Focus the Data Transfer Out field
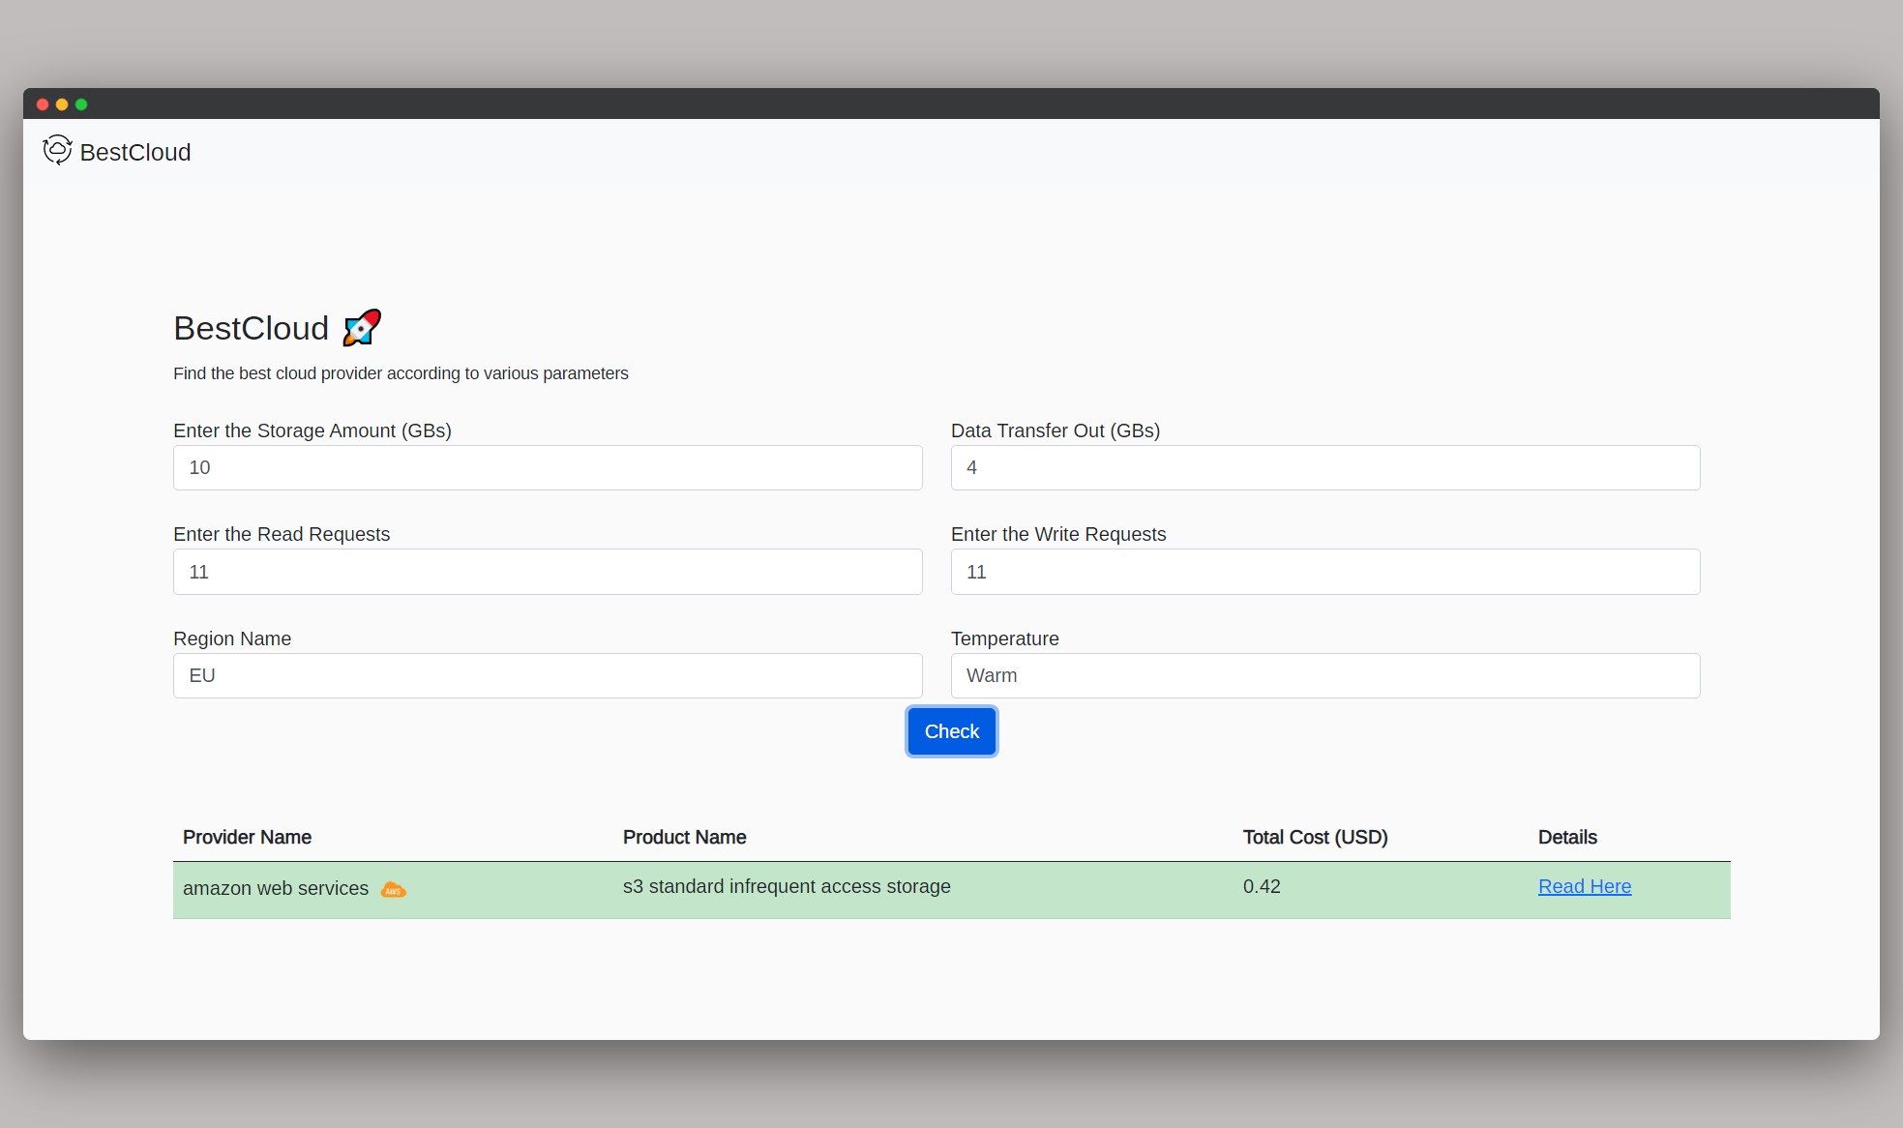1903x1128 pixels. point(1324,467)
